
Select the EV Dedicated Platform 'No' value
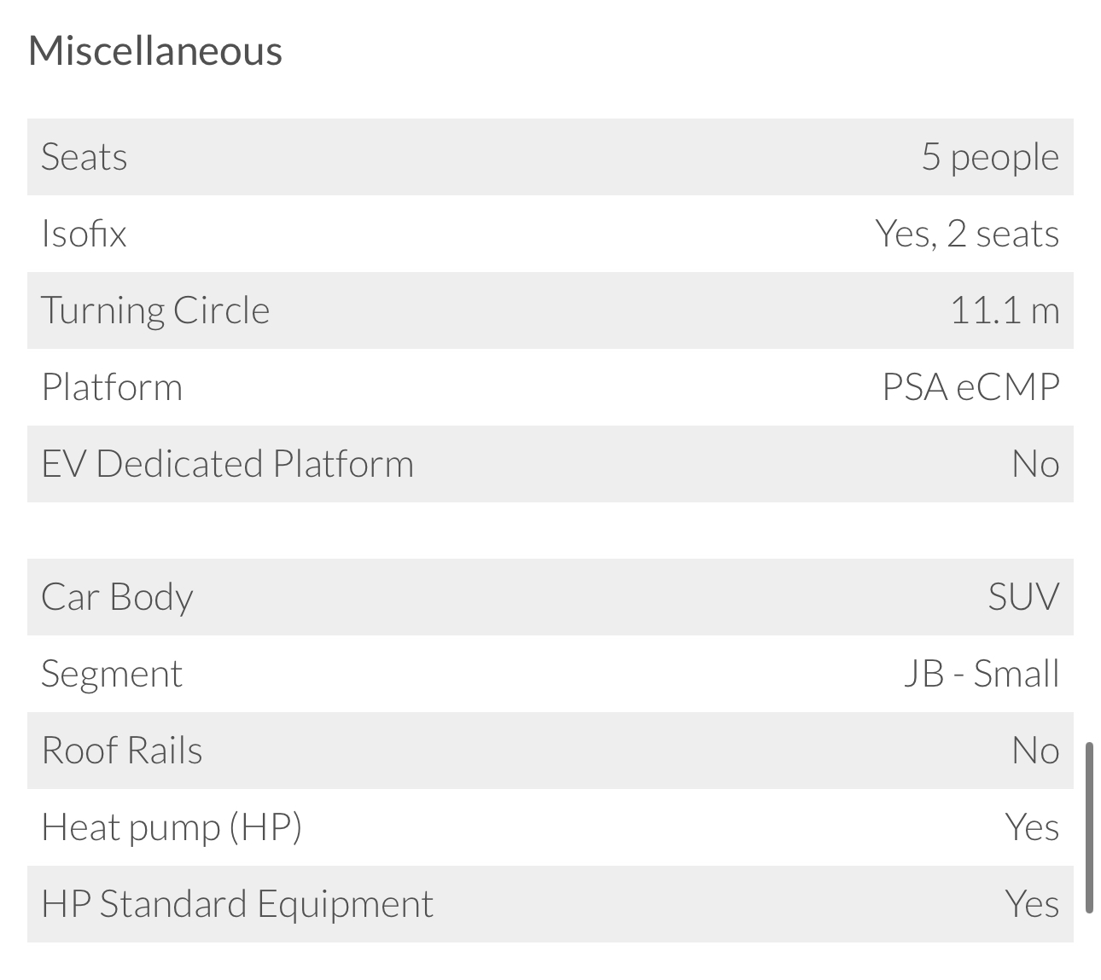click(x=1034, y=464)
